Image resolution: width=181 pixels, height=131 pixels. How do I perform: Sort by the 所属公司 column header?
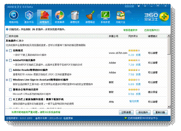click(113, 36)
